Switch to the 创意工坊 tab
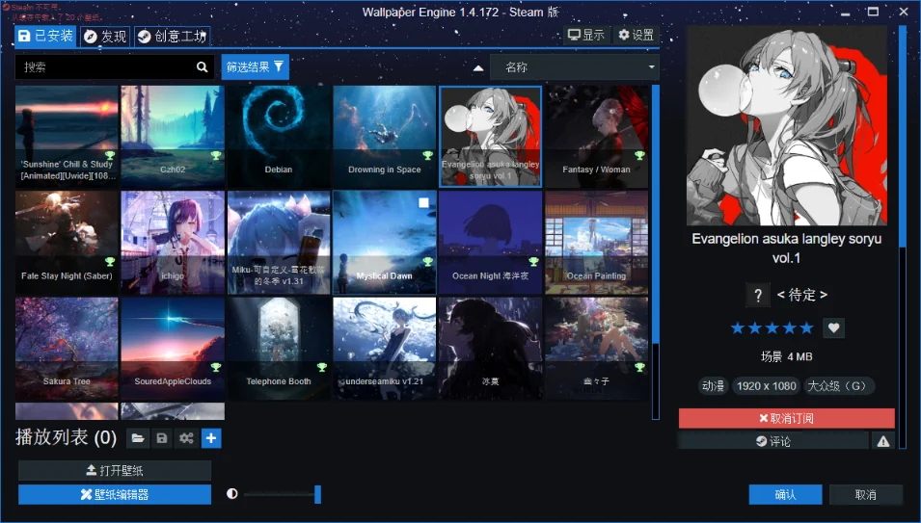This screenshot has width=921, height=523. tap(172, 37)
